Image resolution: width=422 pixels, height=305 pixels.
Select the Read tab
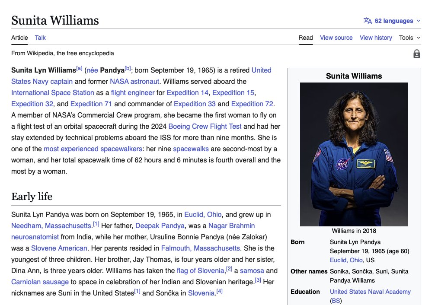(305, 38)
